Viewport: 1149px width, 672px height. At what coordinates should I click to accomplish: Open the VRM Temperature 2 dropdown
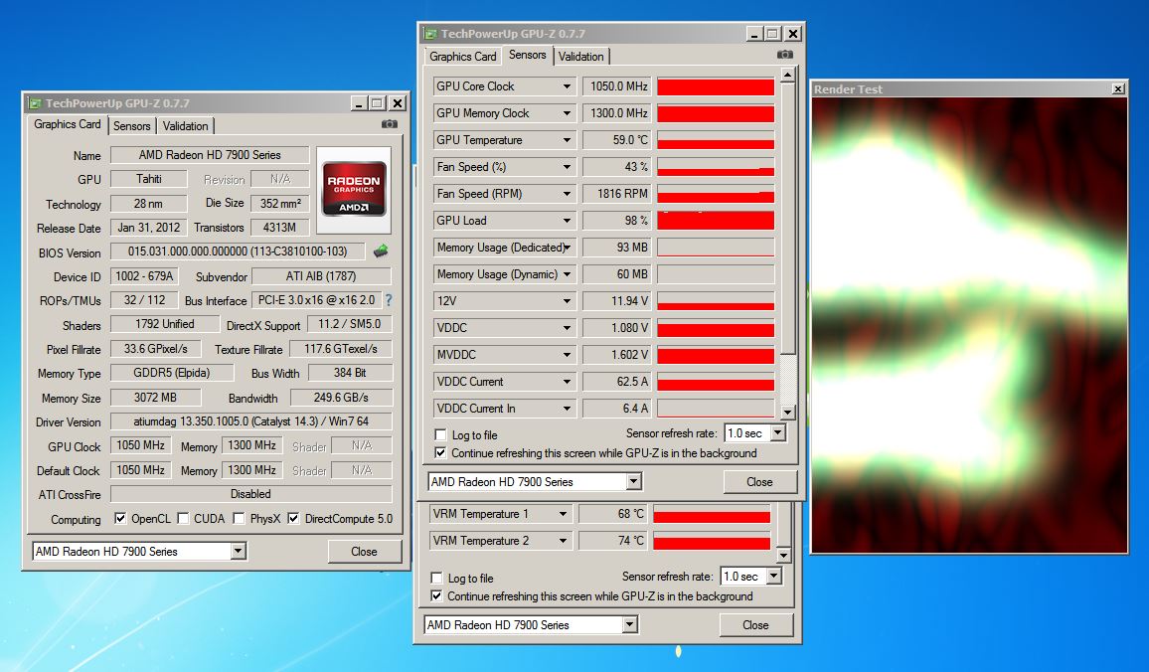point(563,541)
